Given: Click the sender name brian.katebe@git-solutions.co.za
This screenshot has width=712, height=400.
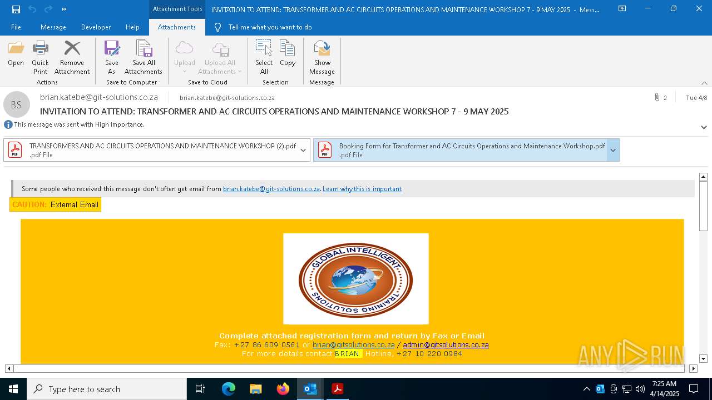Looking at the screenshot, I should [99, 97].
